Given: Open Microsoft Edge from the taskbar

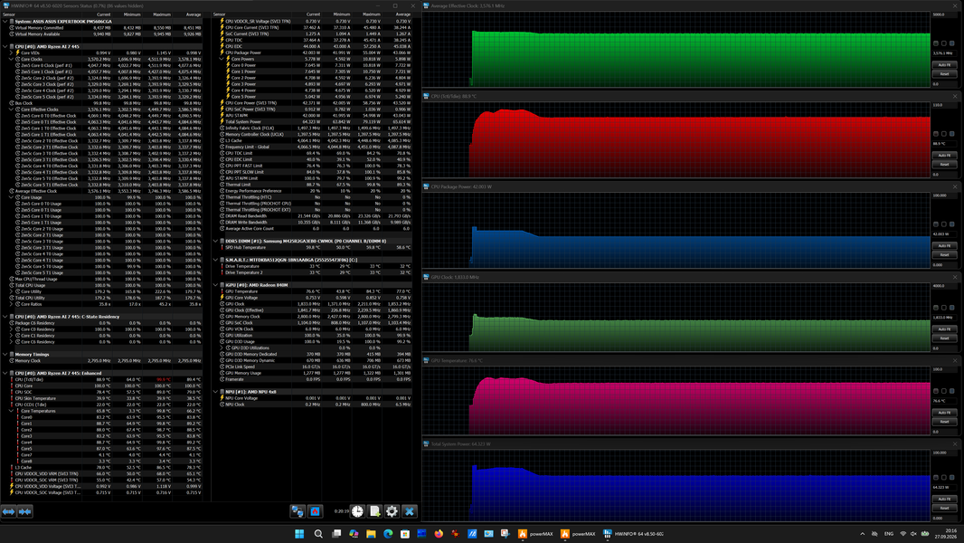Looking at the screenshot, I should pyautogui.click(x=388, y=534).
